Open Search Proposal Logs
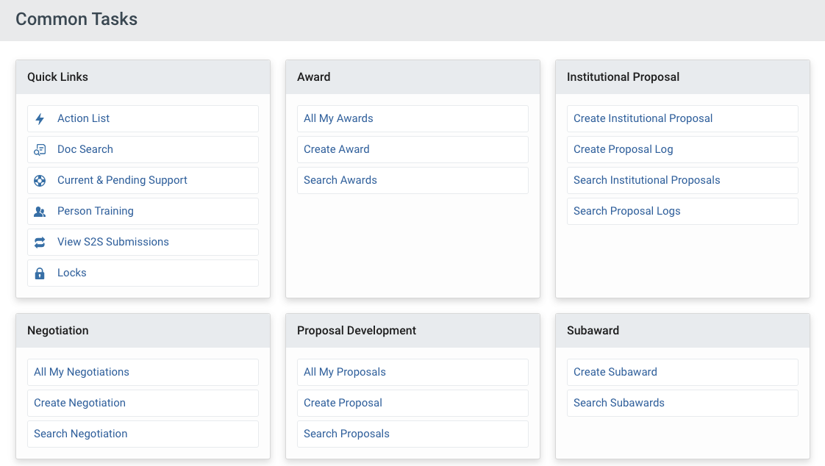Image resolution: width=825 pixels, height=466 pixels. point(626,211)
